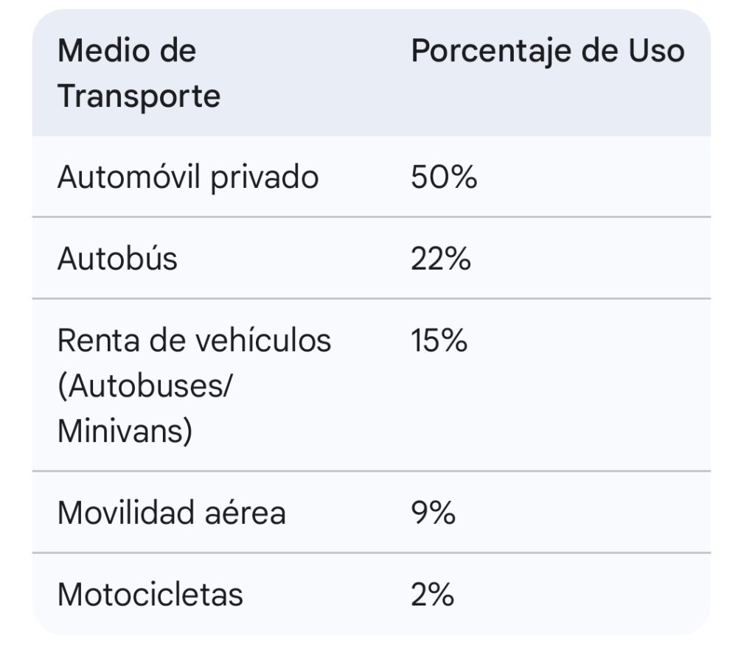Click the "Porcentaje de Uso" column header
The width and height of the screenshot is (755, 660).
click(547, 52)
